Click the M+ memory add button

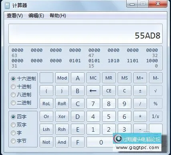140,78
